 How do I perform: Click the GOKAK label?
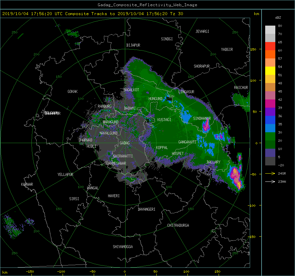[x=73, y=92]
